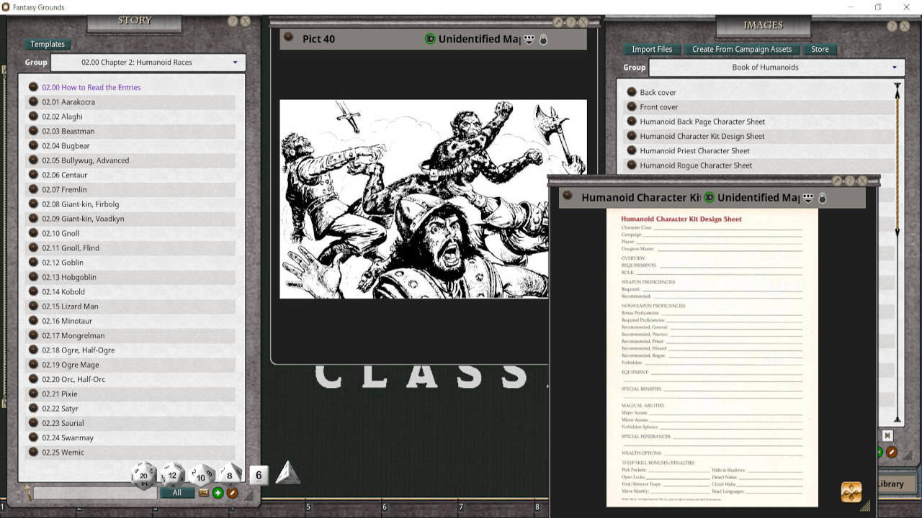Select the d6 die near the chat bar
This screenshot has width=922, height=518.
coord(257,475)
